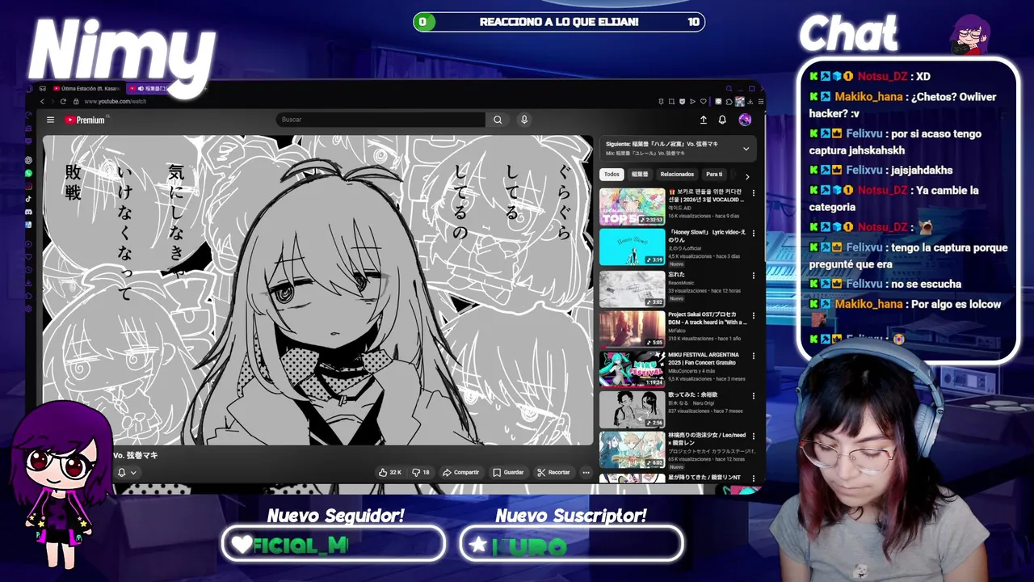The height and width of the screenshot is (582, 1034).
Task: Open the VOCALOID TOP 50 video thumbnail
Action: 632,207
